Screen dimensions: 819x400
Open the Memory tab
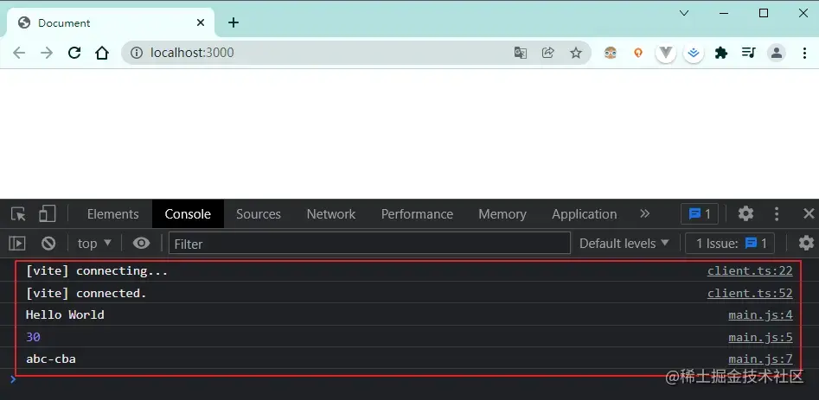[502, 213]
